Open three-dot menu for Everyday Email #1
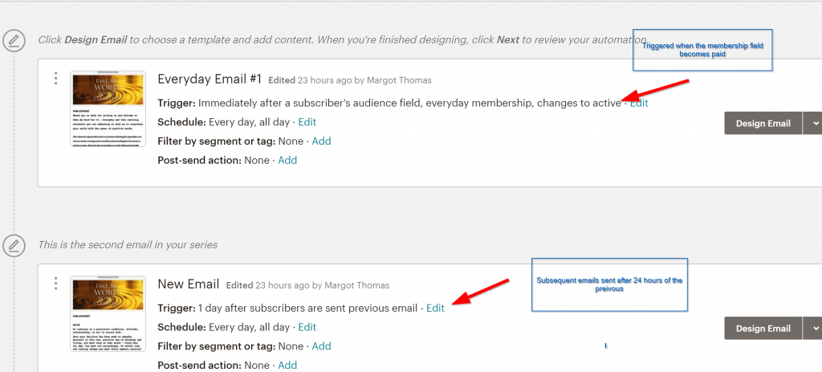822x372 pixels. [x=55, y=78]
